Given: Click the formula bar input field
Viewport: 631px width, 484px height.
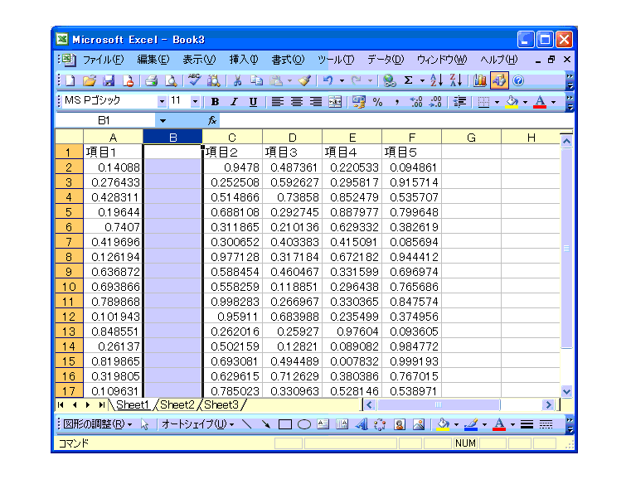Looking at the screenshot, I should pos(396,120).
